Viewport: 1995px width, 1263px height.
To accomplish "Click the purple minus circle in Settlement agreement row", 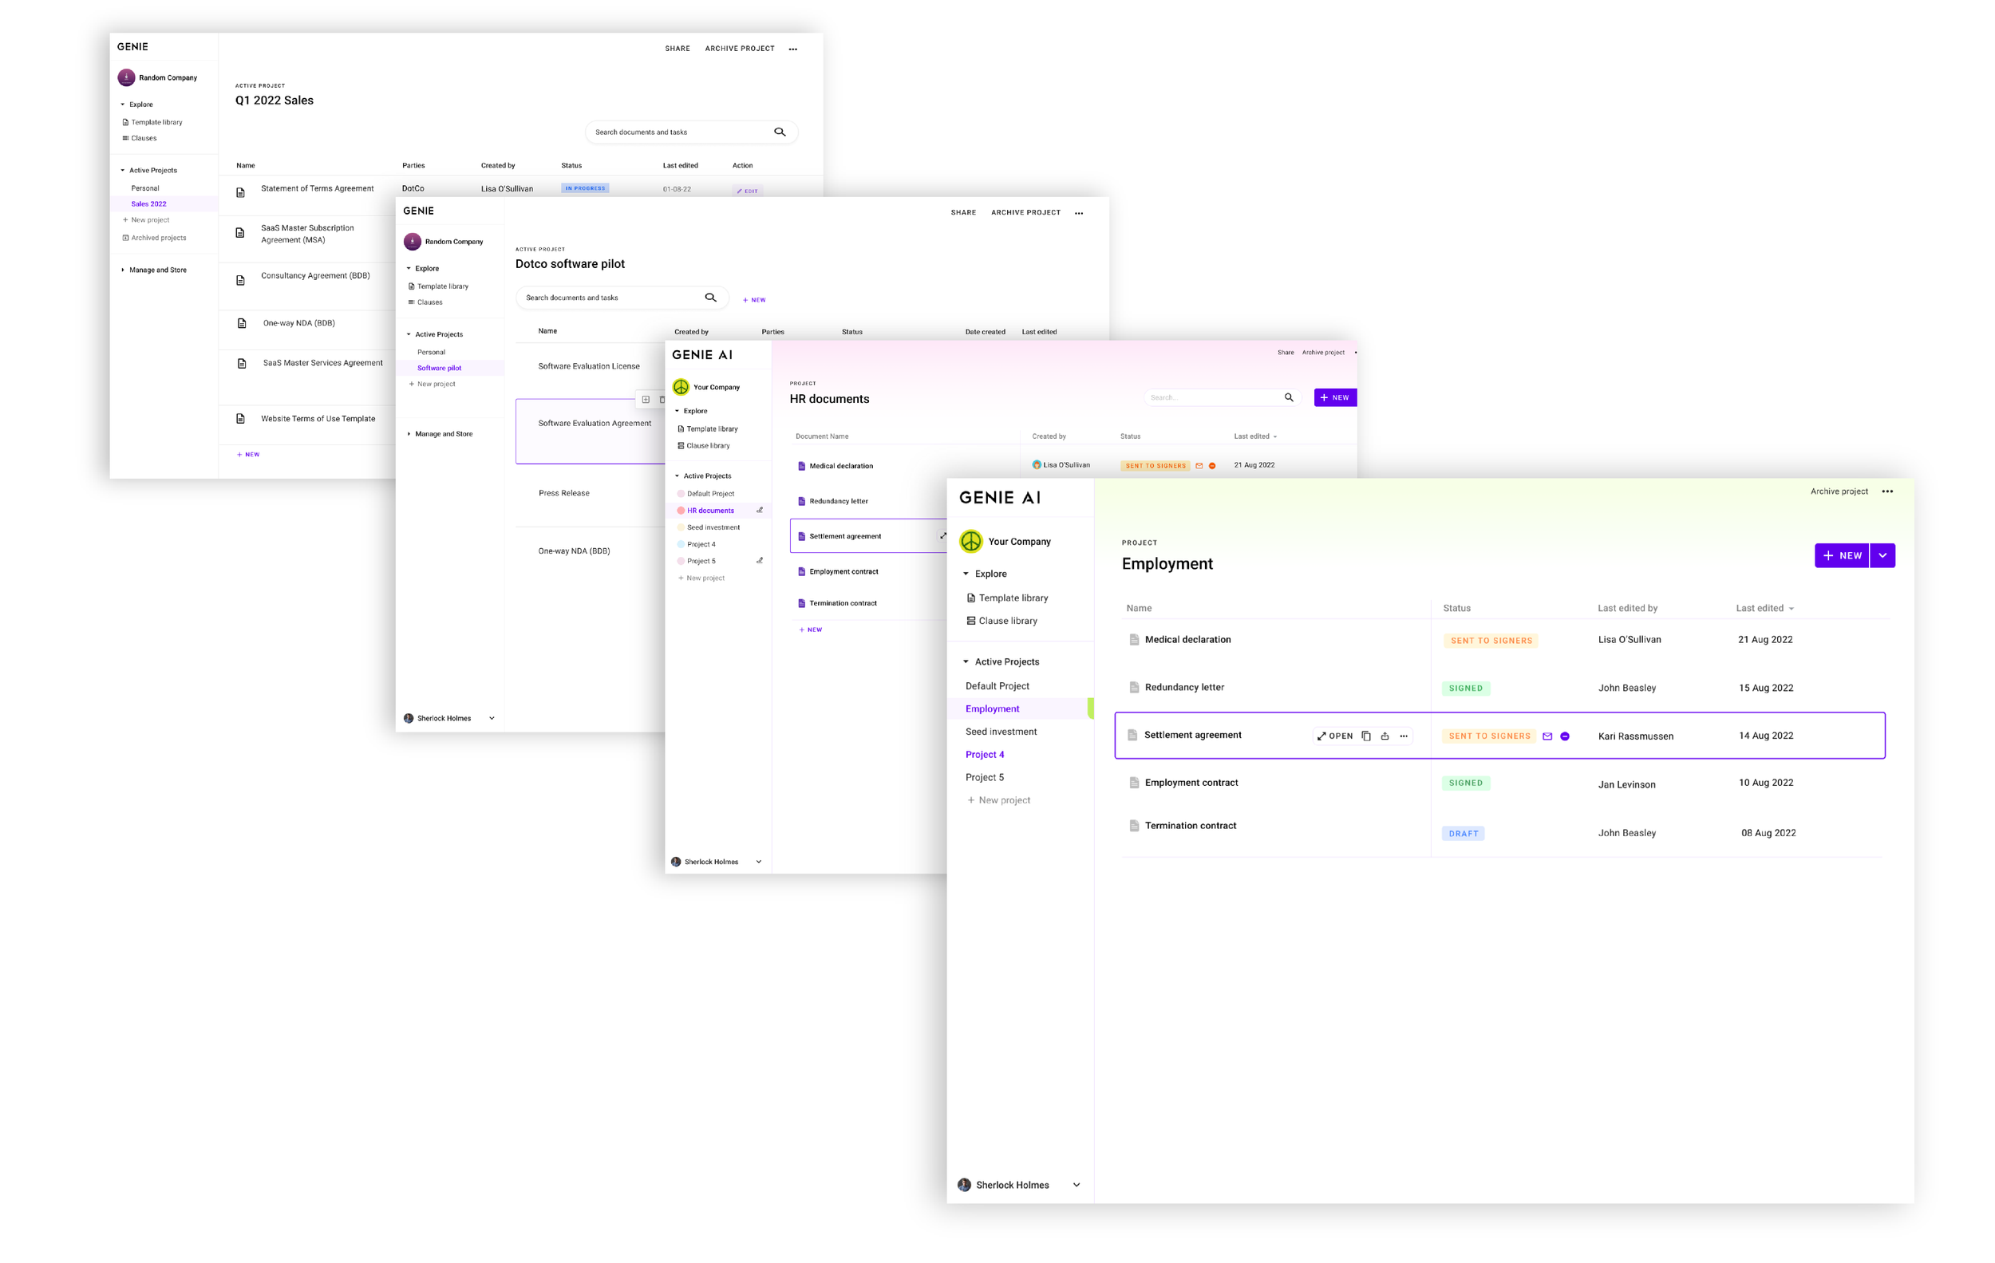I will click(x=1565, y=736).
